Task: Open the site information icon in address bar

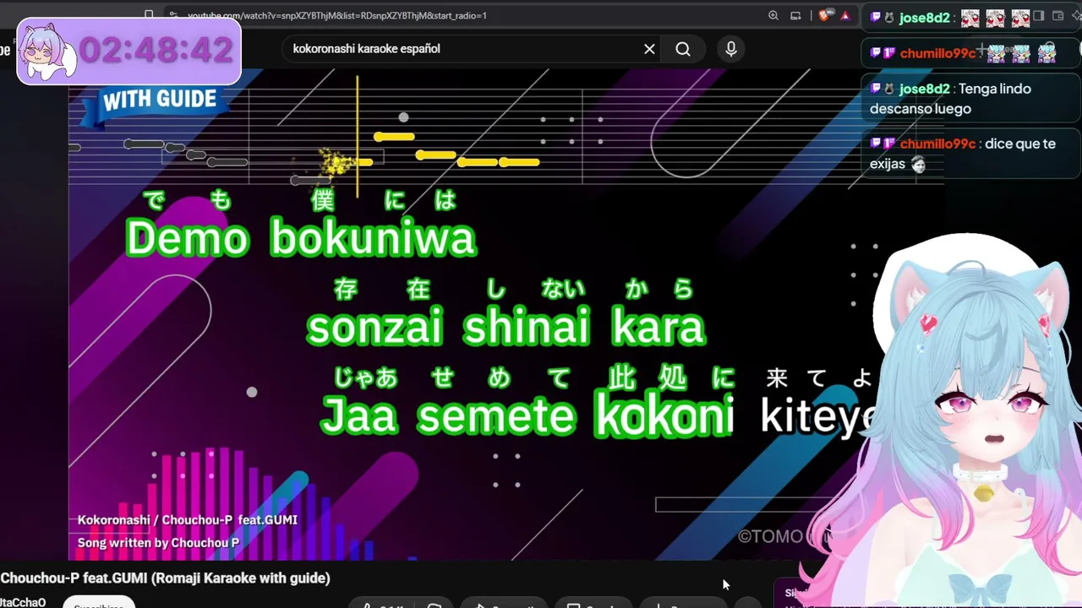Action: pyautogui.click(x=172, y=15)
